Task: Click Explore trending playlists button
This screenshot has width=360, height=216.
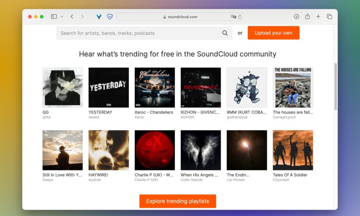Action: click(x=178, y=201)
